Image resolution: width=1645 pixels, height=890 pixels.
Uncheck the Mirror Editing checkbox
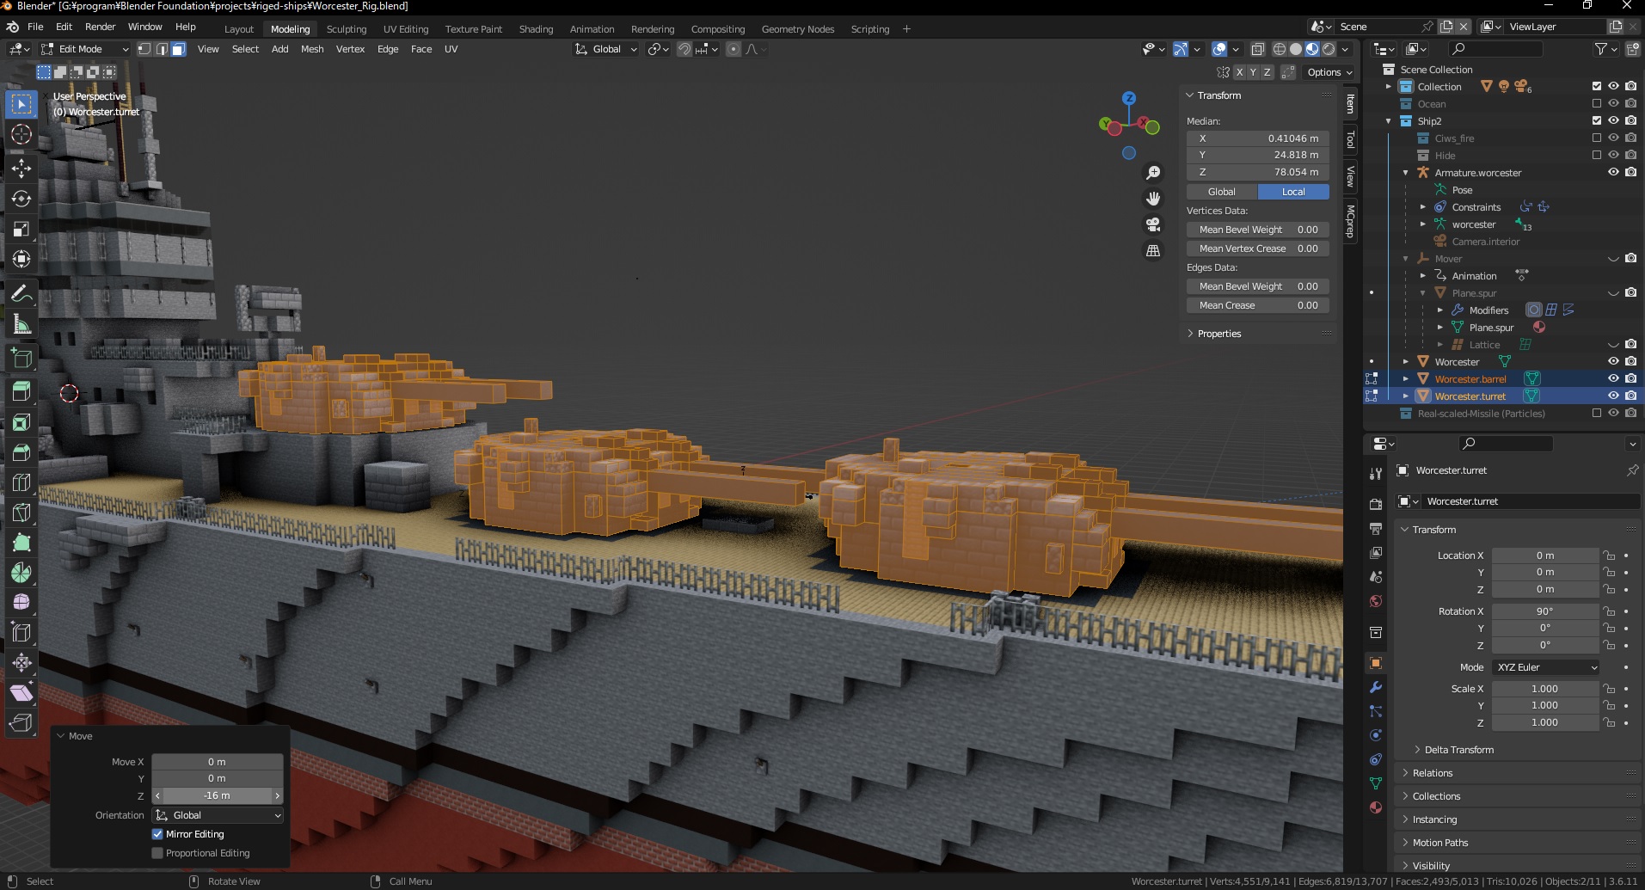point(157,834)
